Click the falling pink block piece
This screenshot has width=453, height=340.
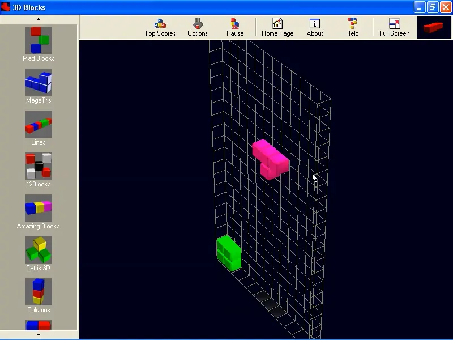(x=270, y=159)
